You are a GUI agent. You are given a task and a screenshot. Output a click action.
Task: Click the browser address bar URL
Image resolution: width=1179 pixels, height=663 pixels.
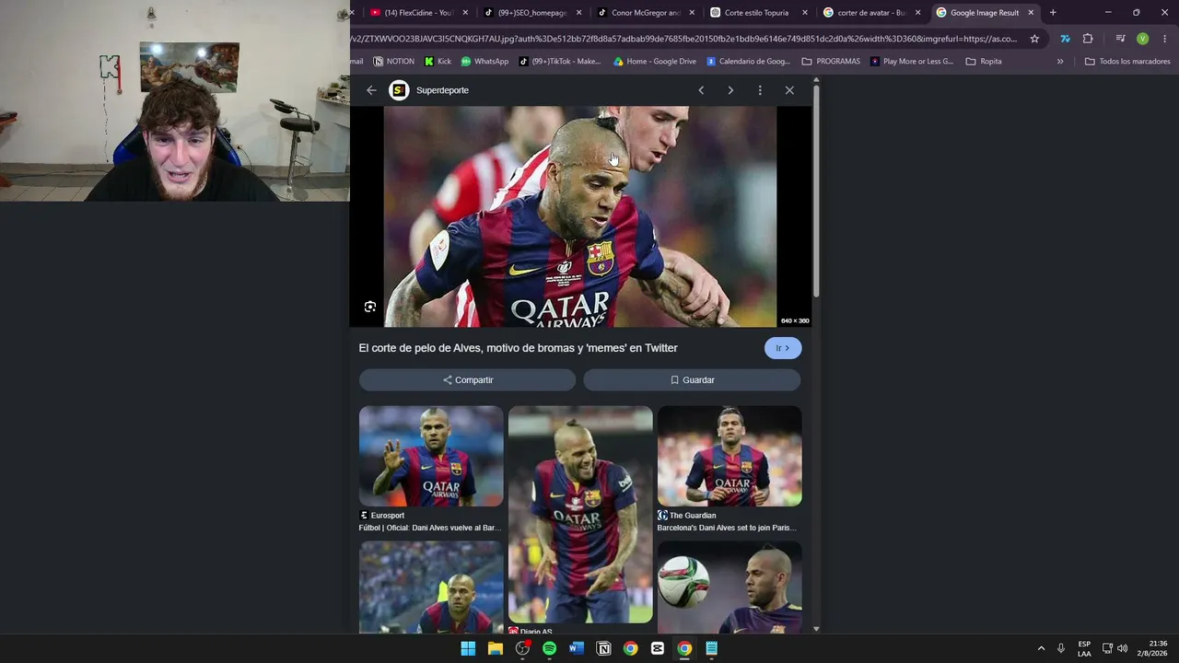[683, 39]
